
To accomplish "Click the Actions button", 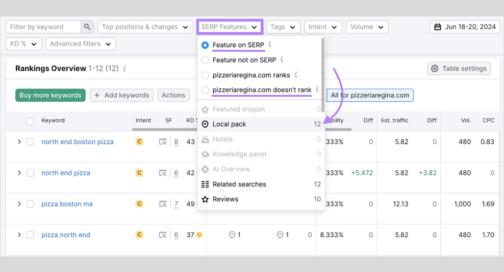I will point(174,95).
